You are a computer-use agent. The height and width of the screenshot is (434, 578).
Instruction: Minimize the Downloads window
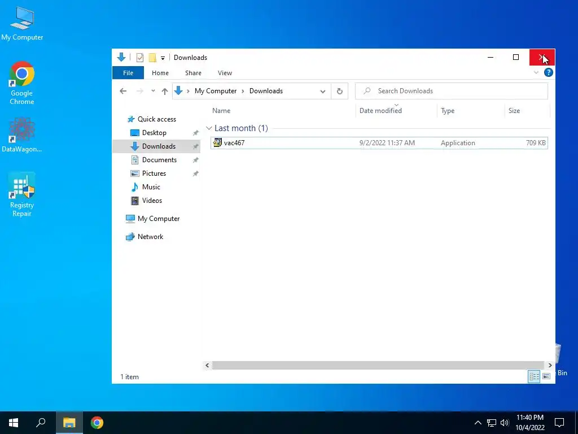491,58
